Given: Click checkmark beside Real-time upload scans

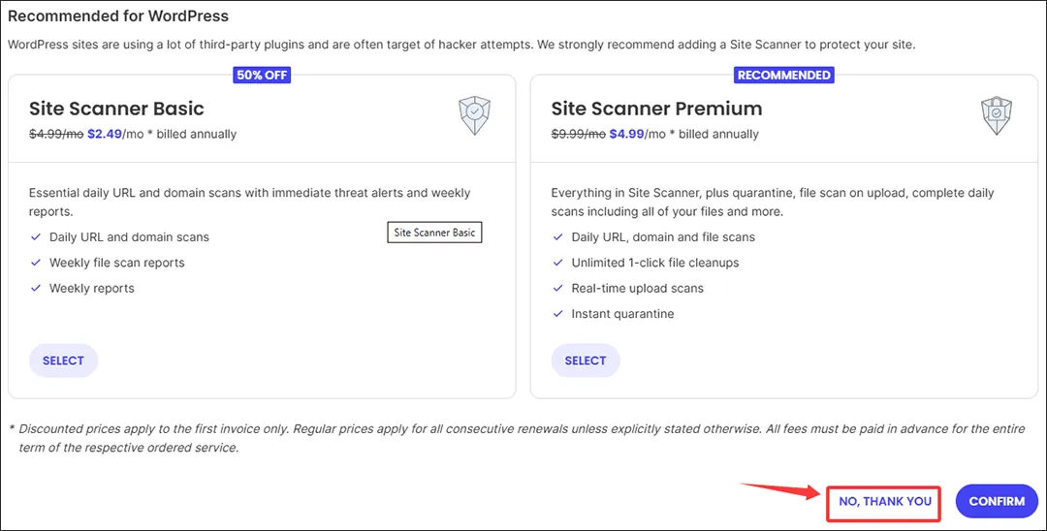Looking at the screenshot, I should tap(558, 288).
